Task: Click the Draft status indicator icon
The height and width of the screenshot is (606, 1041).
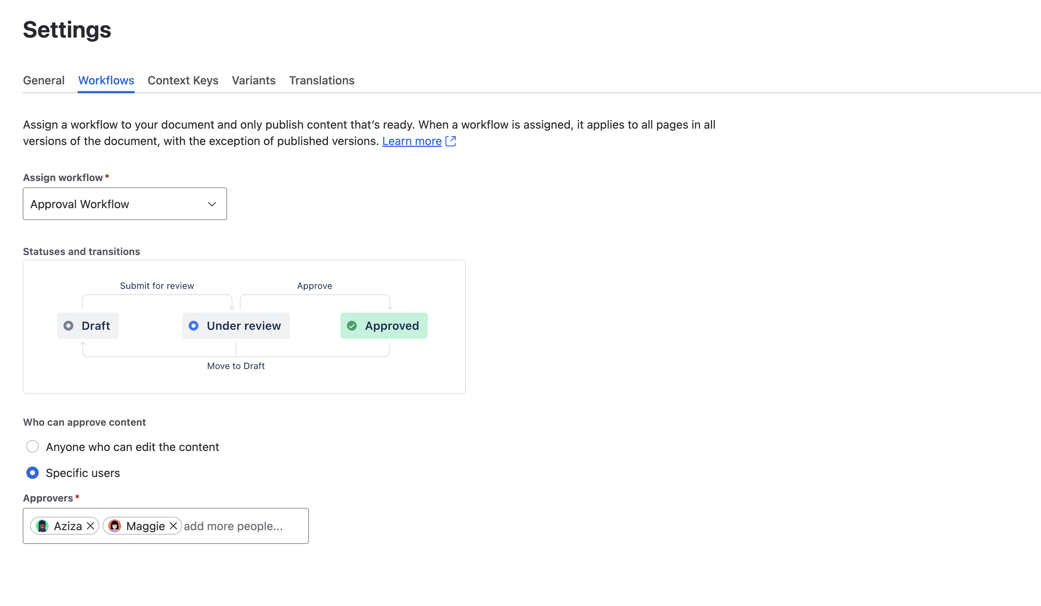Action: (68, 326)
